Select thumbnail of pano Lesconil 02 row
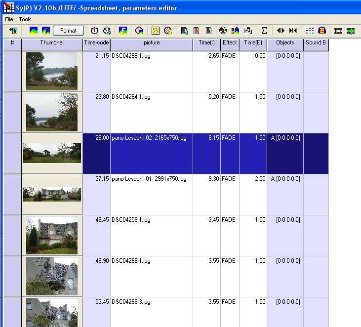This screenshot has height=327, width=361. pos(52,153)
